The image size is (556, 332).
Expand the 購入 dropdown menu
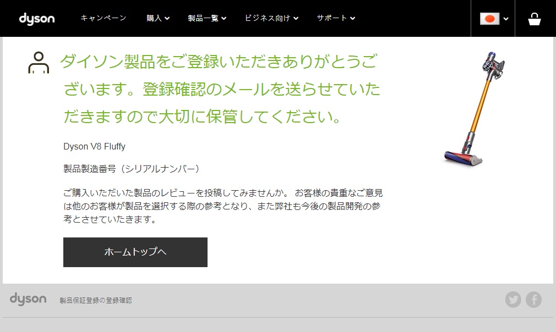(x=158, y=18)
